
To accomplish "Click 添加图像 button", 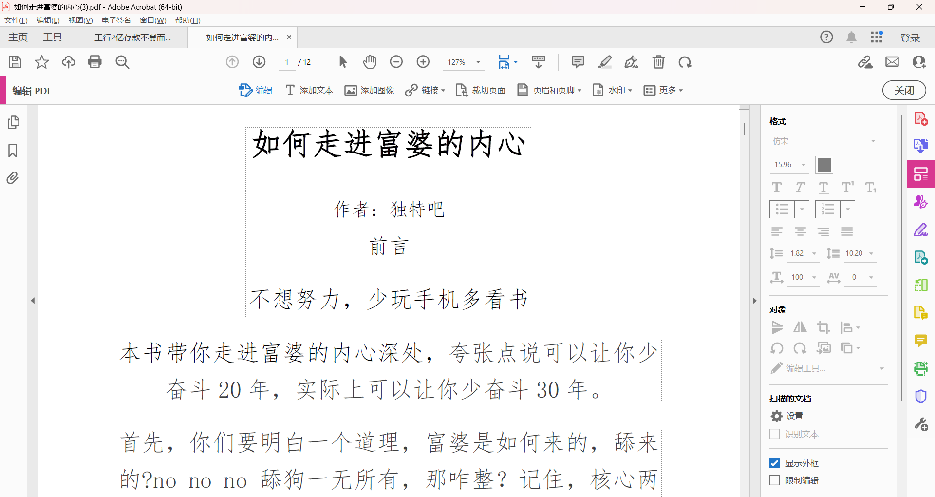I will pyautogui.click(x=369, y=90).
